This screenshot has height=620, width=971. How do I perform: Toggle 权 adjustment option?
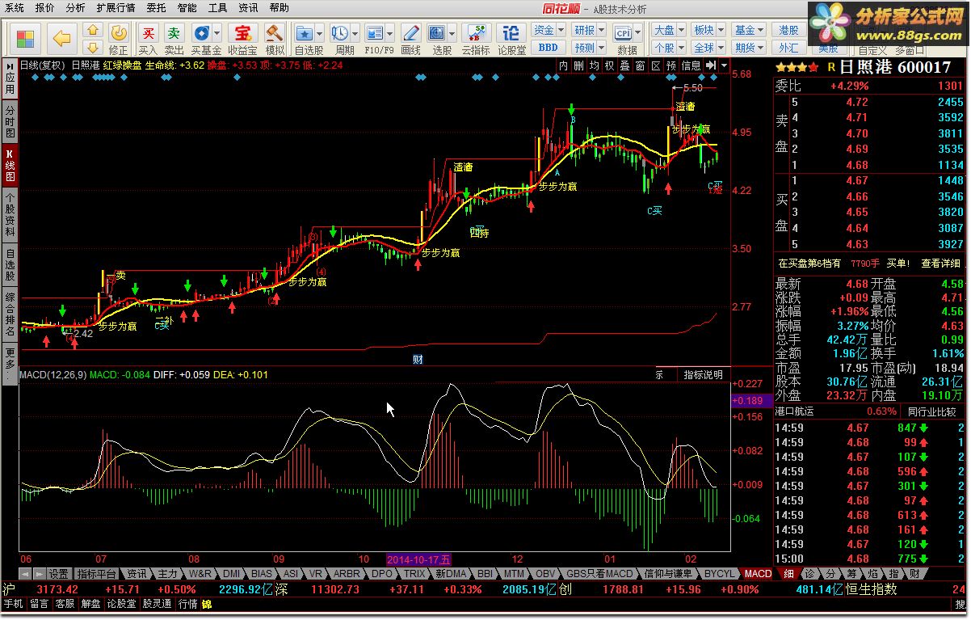tap(610, 66)
